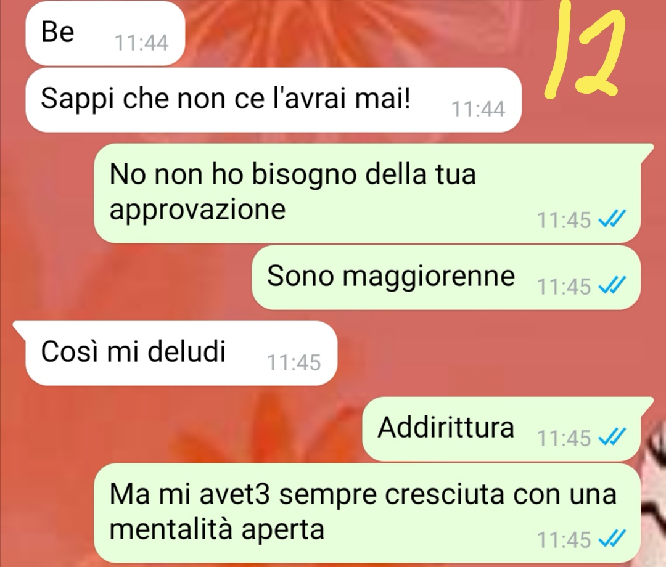The height and width of the screenshot is (567, 666).
Task: Tap the blue read ticks on 'approvazione' message
Action: pos(612,219)
